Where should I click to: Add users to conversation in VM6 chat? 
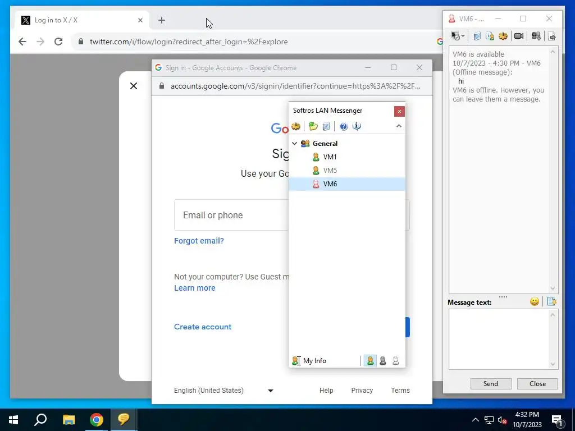(x=536, y=36)
